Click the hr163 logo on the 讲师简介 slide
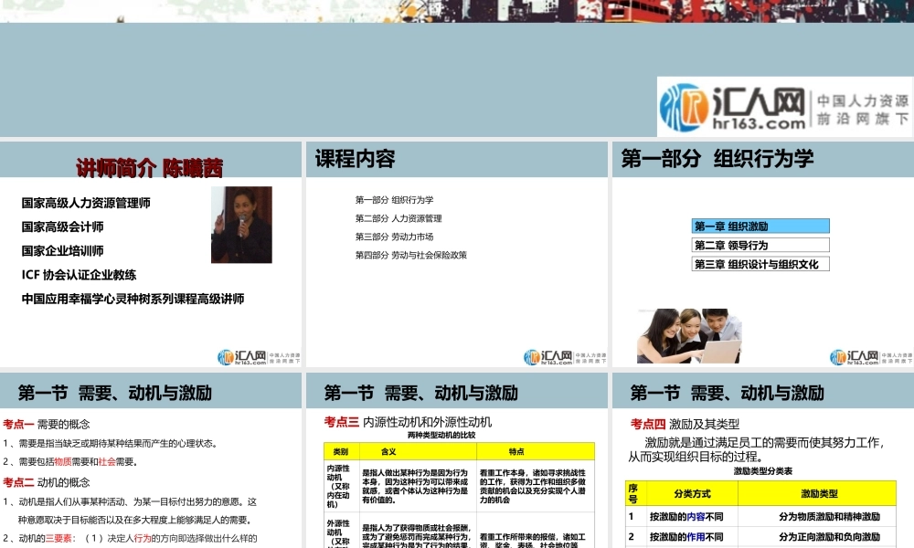This screenshot has width=914, height=548. [259, 357]
